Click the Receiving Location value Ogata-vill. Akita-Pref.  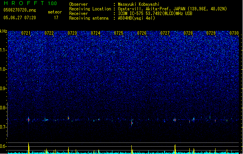(x=145, y=9)
